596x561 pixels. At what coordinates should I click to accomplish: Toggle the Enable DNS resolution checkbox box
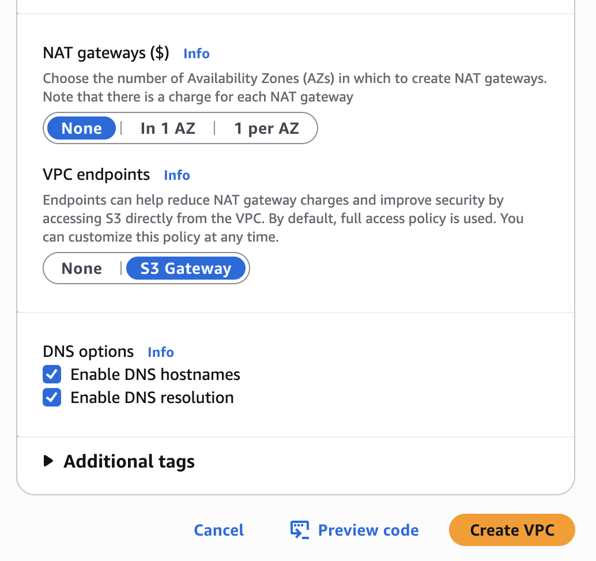pos(52,398)
